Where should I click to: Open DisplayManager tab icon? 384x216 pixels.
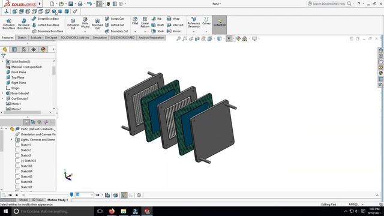43,49
